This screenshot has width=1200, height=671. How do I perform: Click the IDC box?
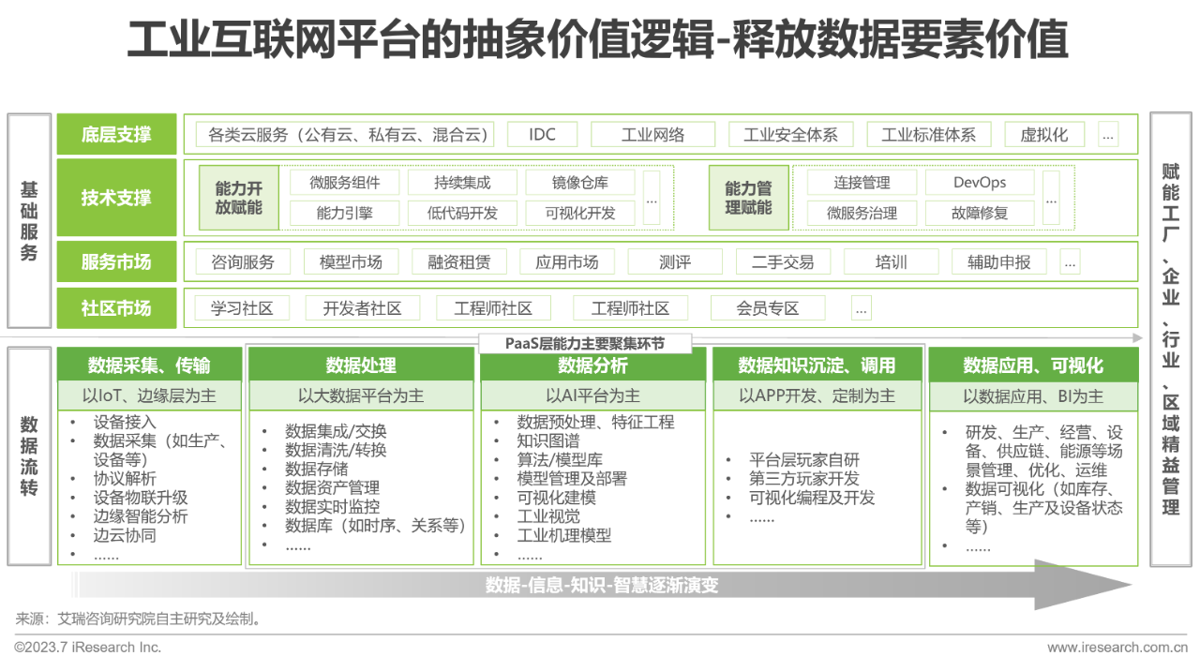(x=542, y=134)
